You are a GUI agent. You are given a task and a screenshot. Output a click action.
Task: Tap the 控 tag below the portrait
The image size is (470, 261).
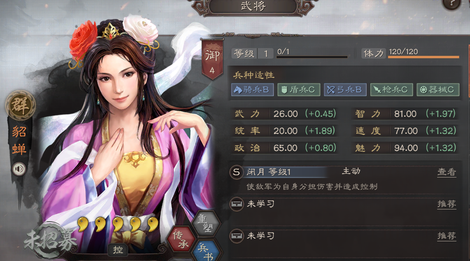pyautogui.click(x=118, y=250)
